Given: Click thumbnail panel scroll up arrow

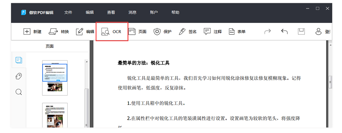Looking at the screenshot, I should [x=87, y=62].
